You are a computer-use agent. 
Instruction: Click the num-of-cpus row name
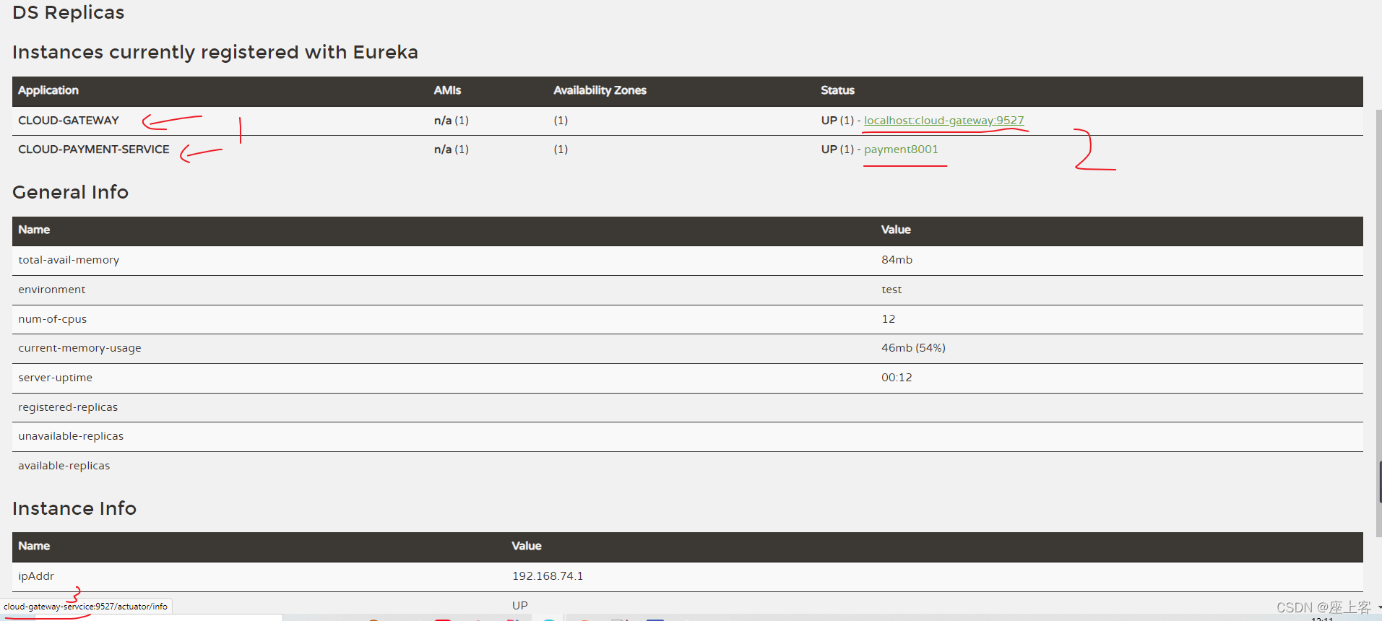(53, 319)
